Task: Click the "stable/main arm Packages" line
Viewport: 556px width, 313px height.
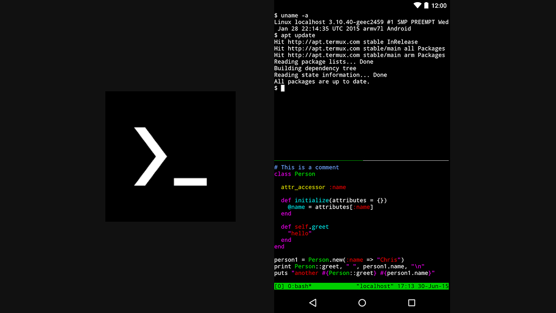Action: pyautogui.click(x=359, y=55)
